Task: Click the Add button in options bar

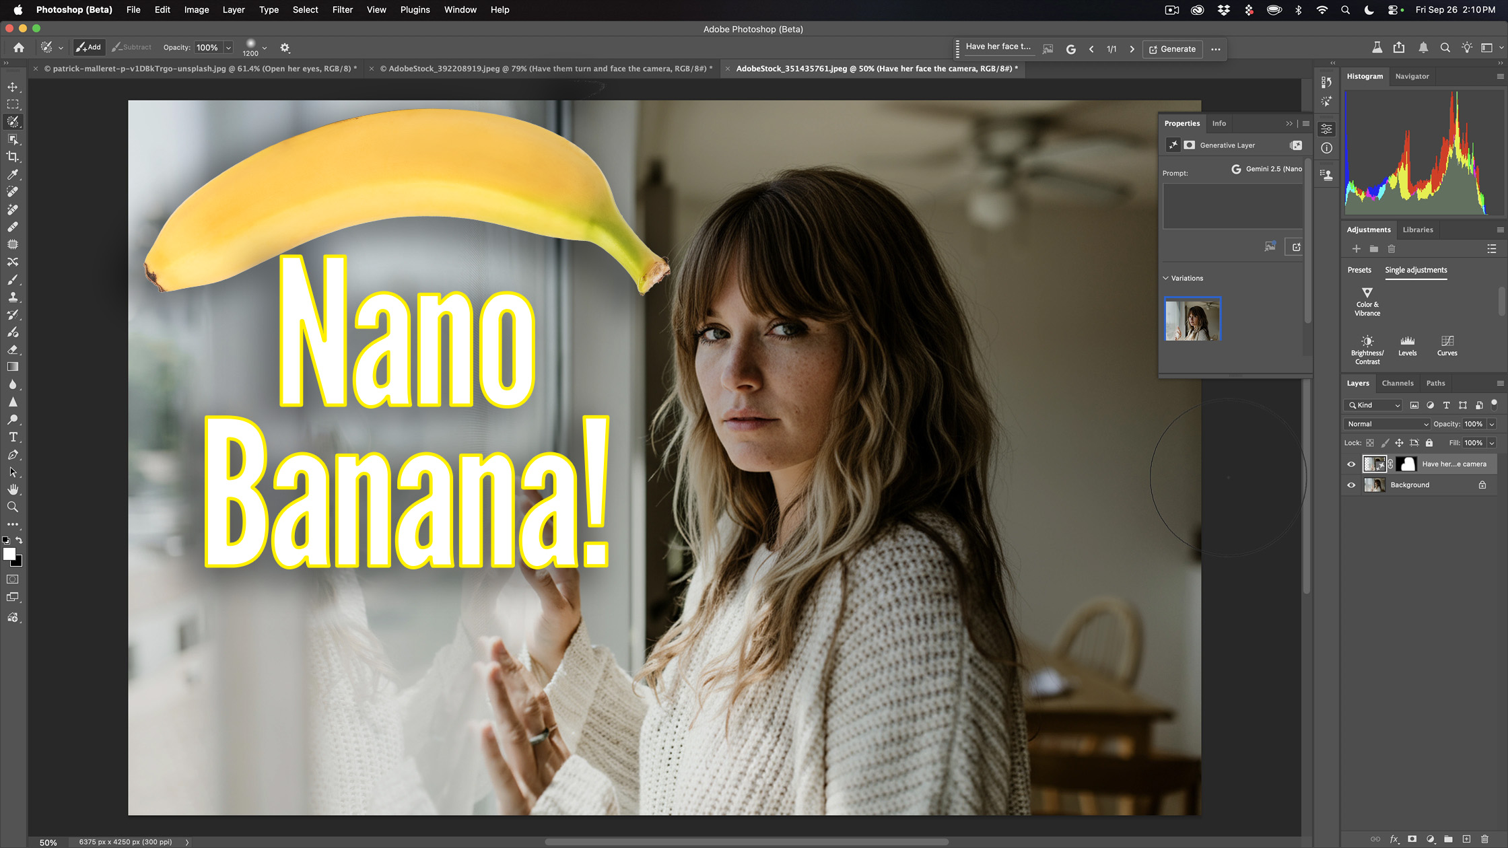Action: (88, 47)
